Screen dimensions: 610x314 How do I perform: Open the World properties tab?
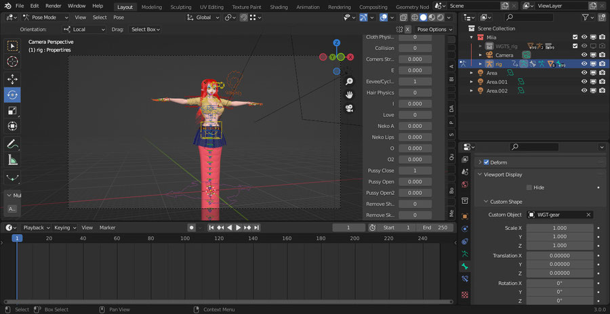[x=465, y=184]
